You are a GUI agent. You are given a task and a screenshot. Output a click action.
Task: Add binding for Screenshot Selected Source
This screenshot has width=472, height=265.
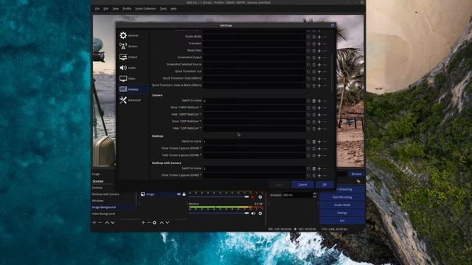319,65
